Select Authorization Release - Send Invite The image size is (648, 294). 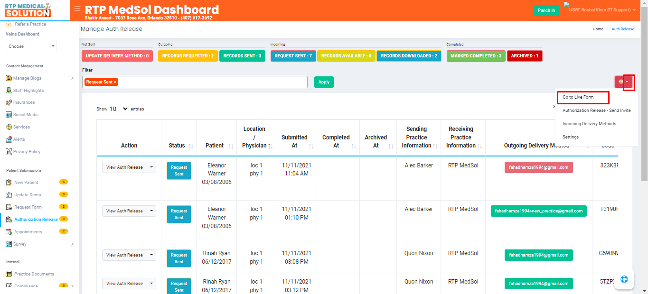tap(596, 110)
